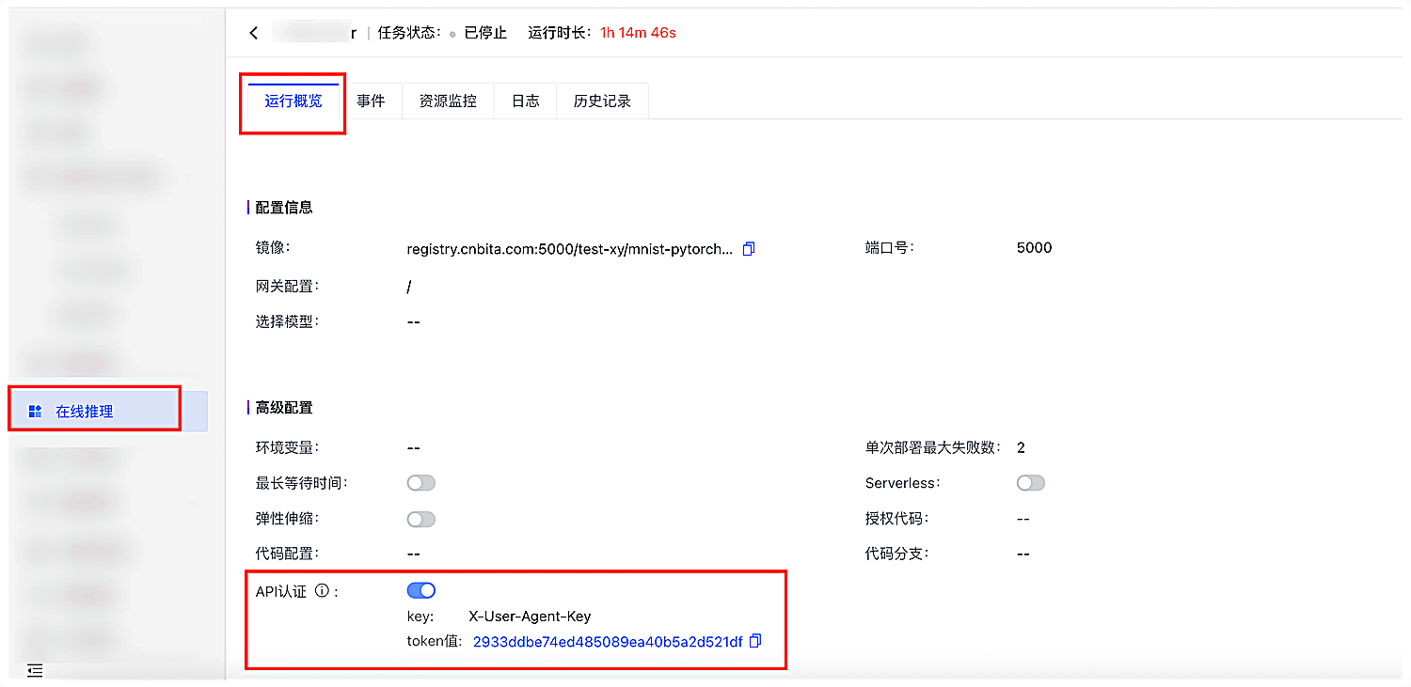This screenshot has height=687, width=1411.
Task: Click the 端口号 label
Action: (890, 247)
